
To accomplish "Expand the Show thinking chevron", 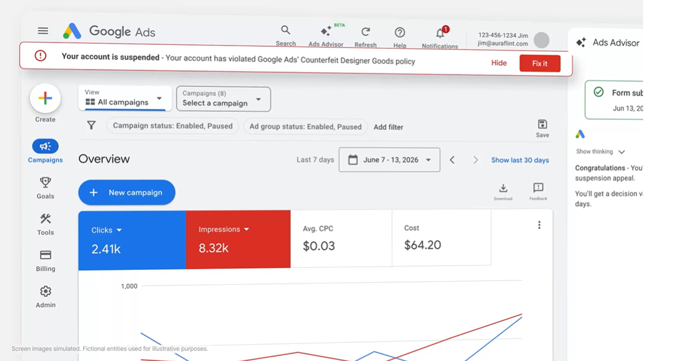I will 621,152.
